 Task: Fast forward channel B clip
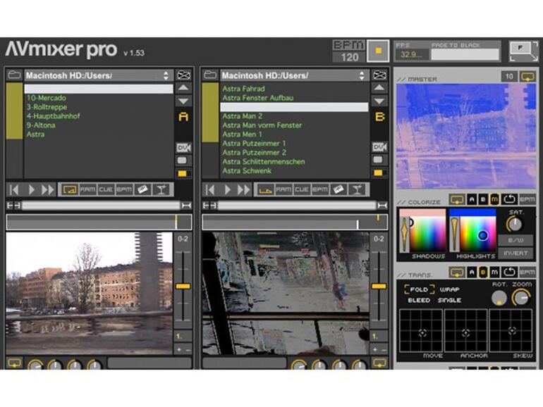pos(244,189)
